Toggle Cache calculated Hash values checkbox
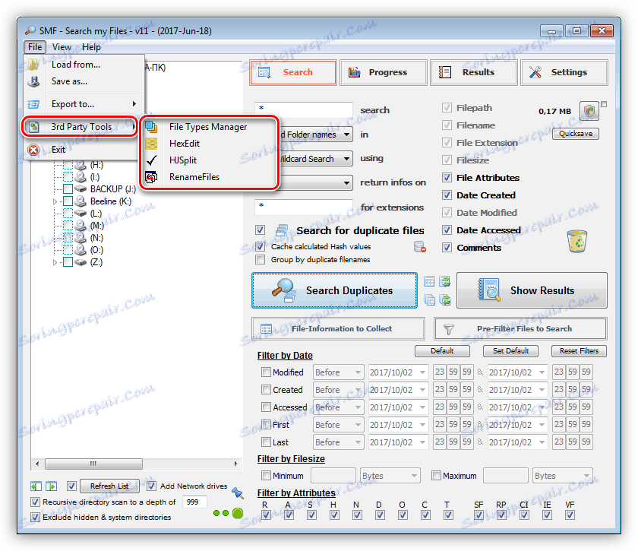 tap(260, 246)
